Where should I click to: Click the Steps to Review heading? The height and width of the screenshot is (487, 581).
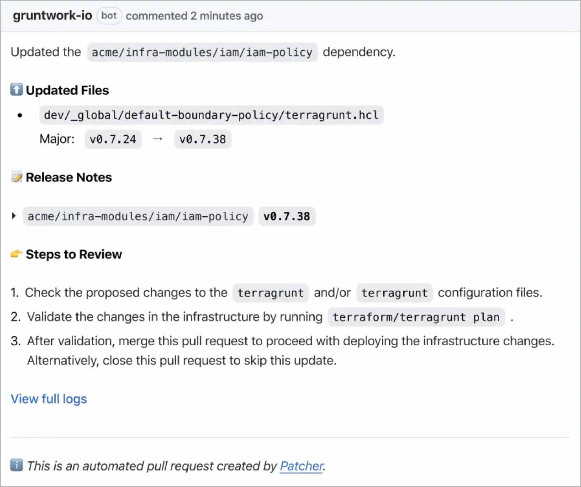coord(74,254)
